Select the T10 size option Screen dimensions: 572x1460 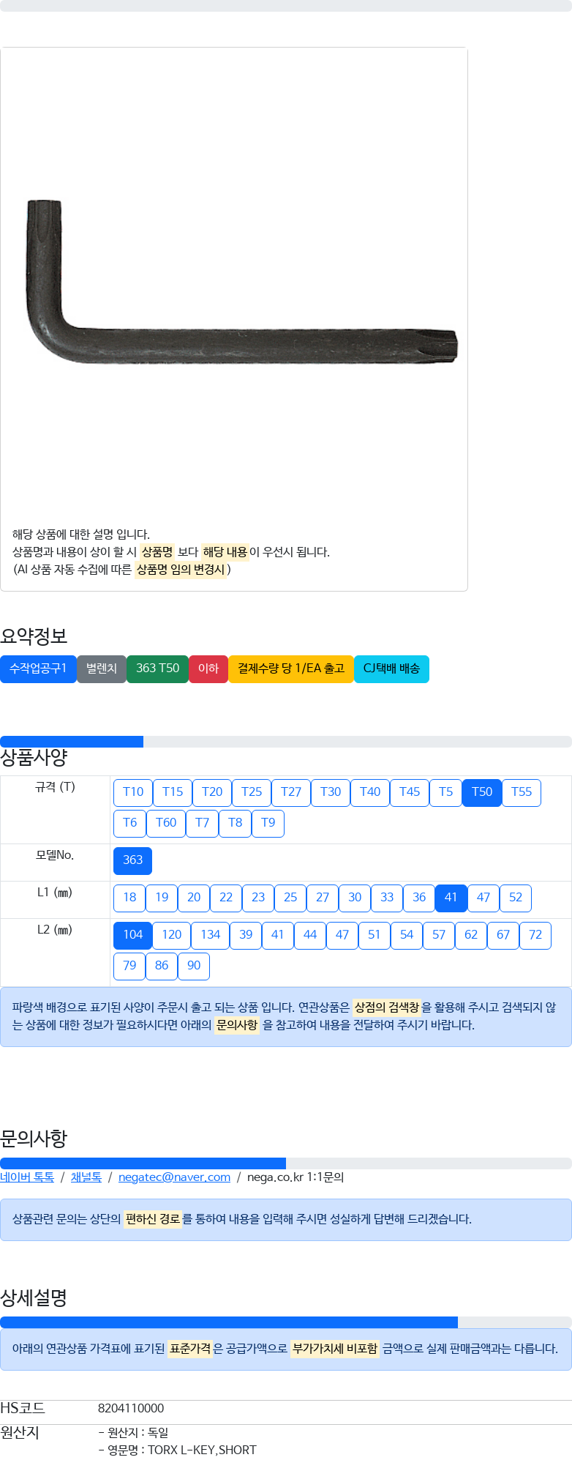click(133, 792)
